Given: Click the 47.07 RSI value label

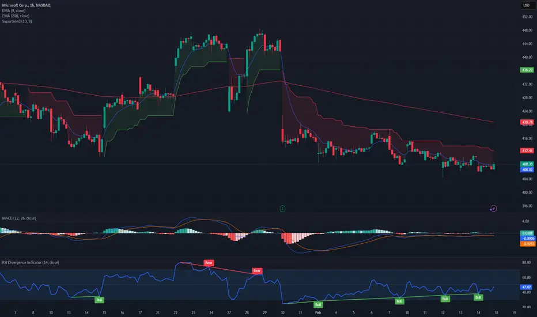Looking at the screenshot, I should click(x=527, y=287).
